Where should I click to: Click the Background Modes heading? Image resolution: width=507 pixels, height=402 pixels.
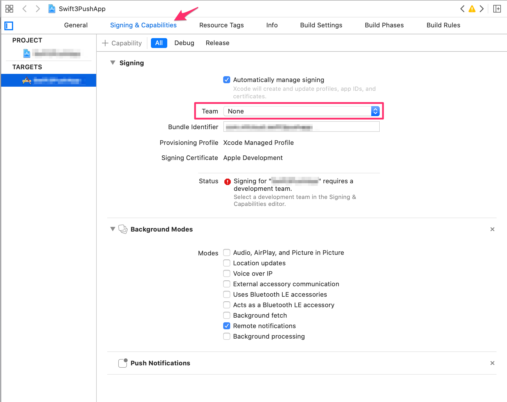[x=162, y=229]
